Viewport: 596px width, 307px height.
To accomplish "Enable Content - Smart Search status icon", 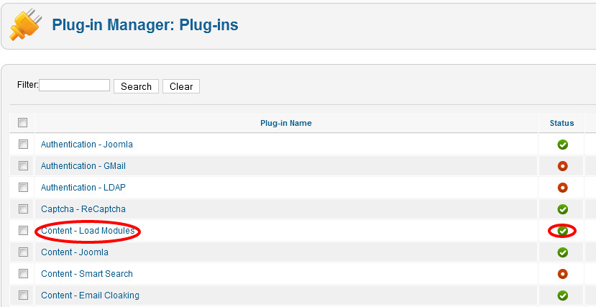I will 562,273.
